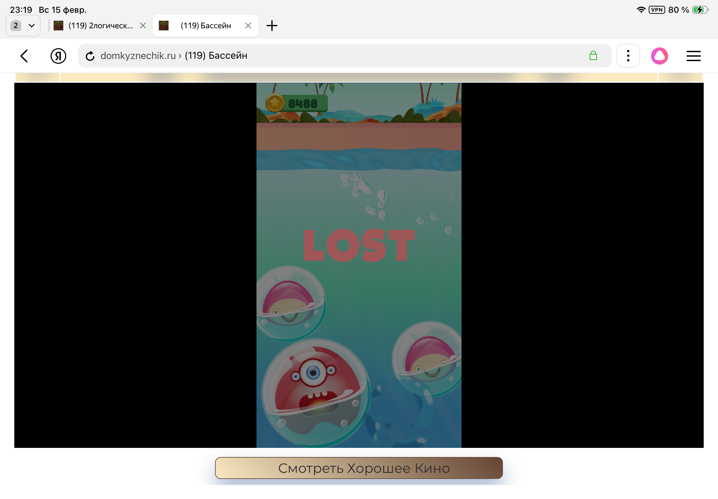Close the 2логическ... tab

(143, 26)
